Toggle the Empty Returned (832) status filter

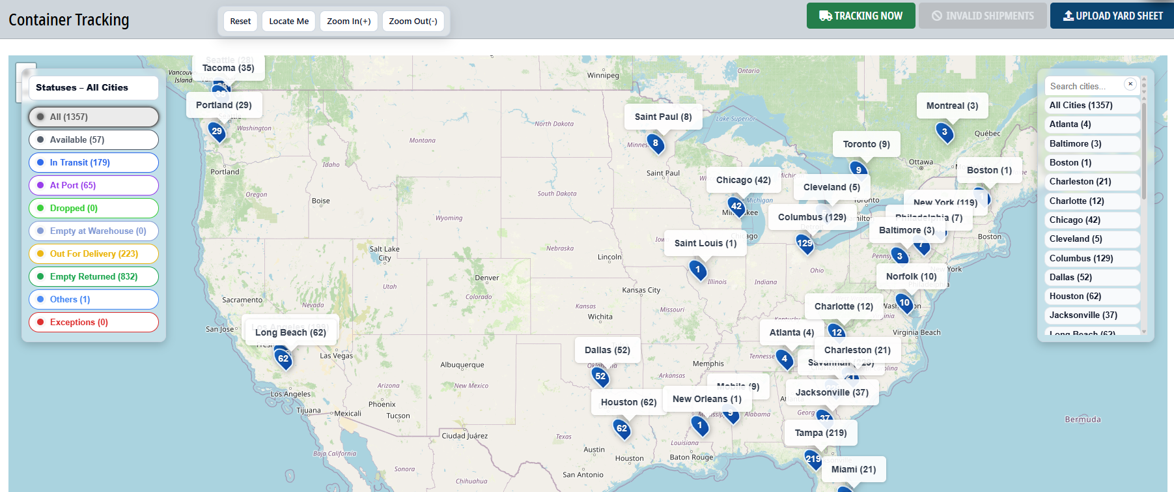[x=94, y=276]
